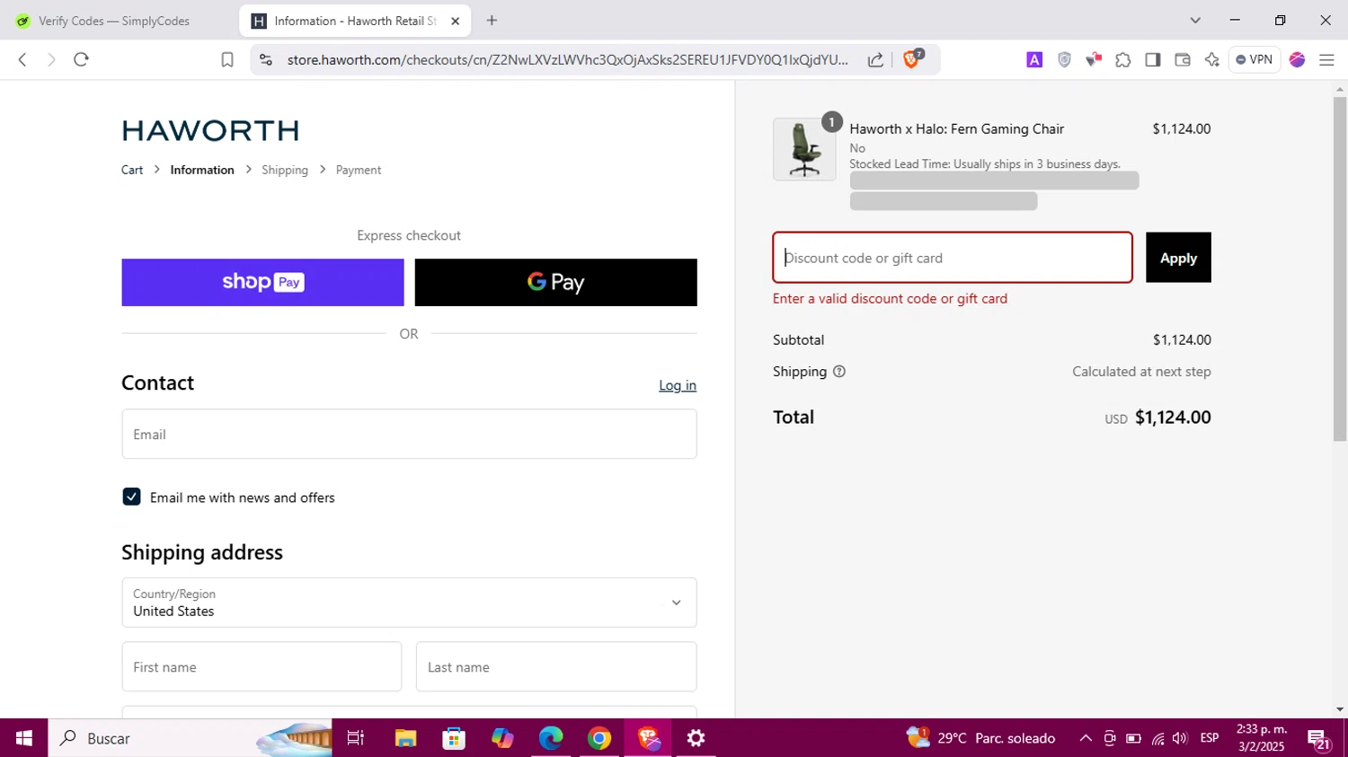Go to Cart breadcrumb link

132,170
